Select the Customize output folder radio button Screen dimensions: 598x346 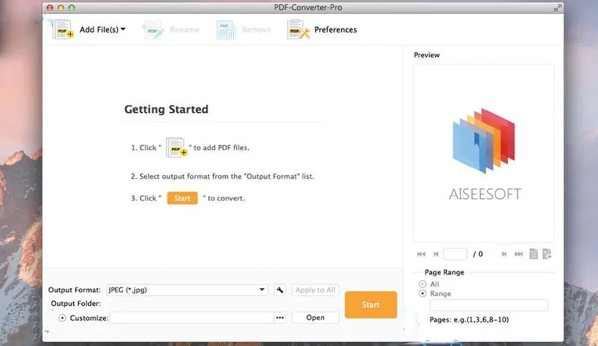(x=62, y=318)
